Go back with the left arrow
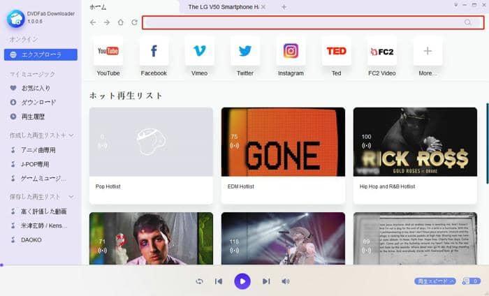 [94, 22]
